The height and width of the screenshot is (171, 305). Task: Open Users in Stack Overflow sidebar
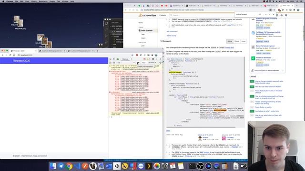tap(143, 38)
